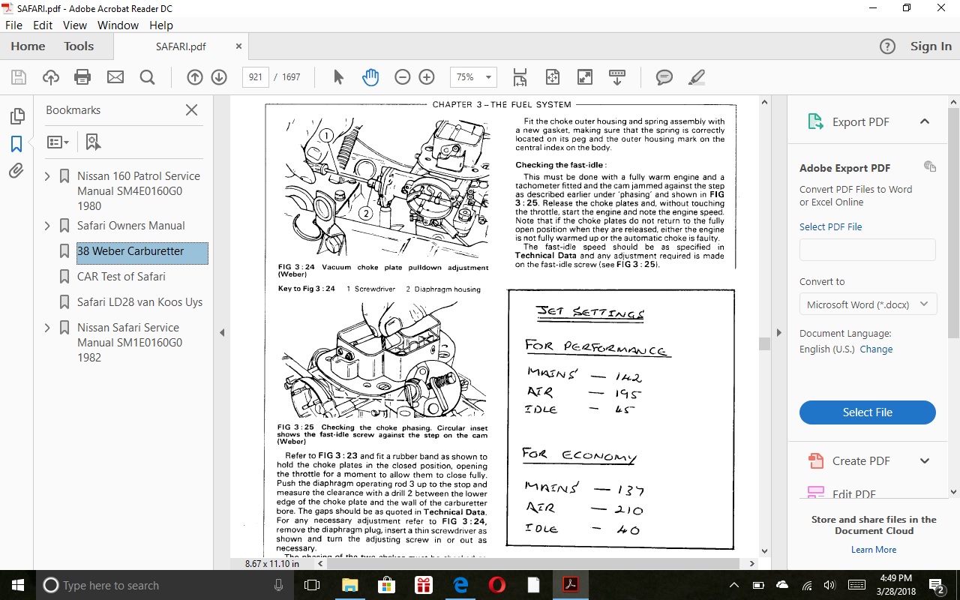The height and width of the screenshot is (600, 960).
Task: Zoom in with the plus icon
Action: [x=427, y=77]
